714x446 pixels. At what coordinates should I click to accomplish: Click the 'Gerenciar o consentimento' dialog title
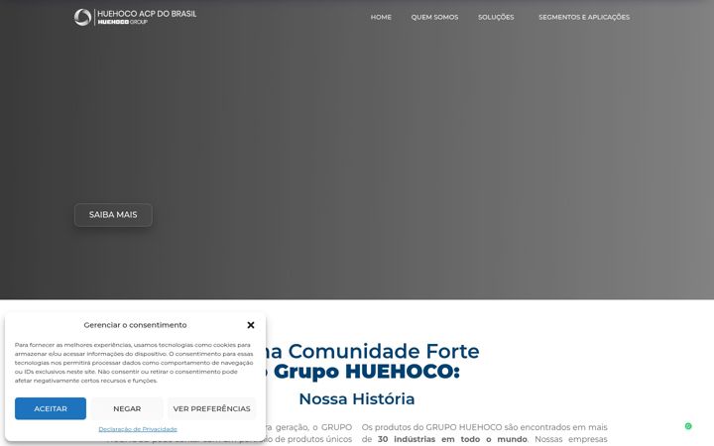click(x=135, y=325)
